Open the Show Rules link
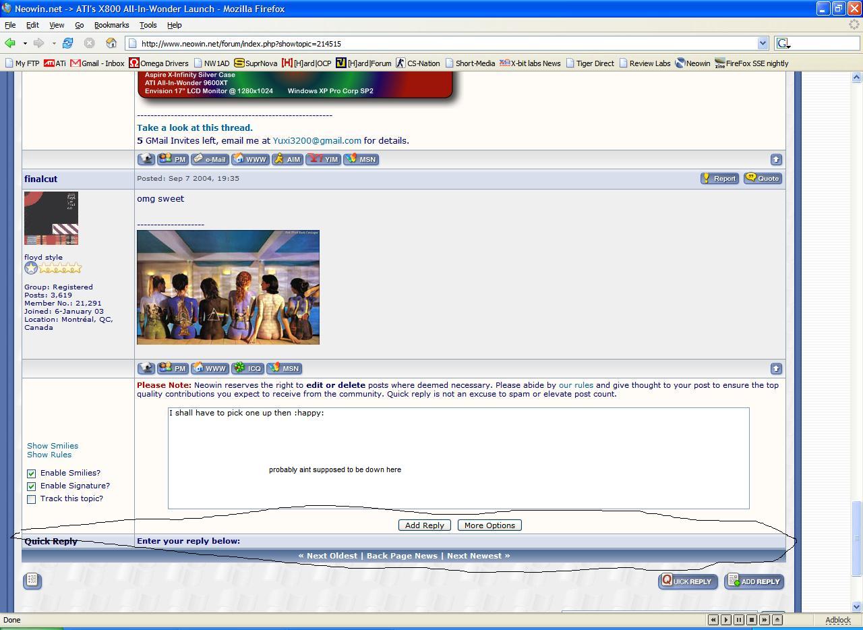 pyautogui.click(x=49, y=455)
